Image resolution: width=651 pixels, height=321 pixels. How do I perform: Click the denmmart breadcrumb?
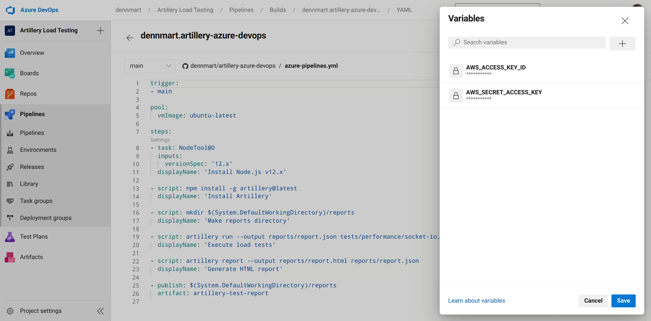128,10
